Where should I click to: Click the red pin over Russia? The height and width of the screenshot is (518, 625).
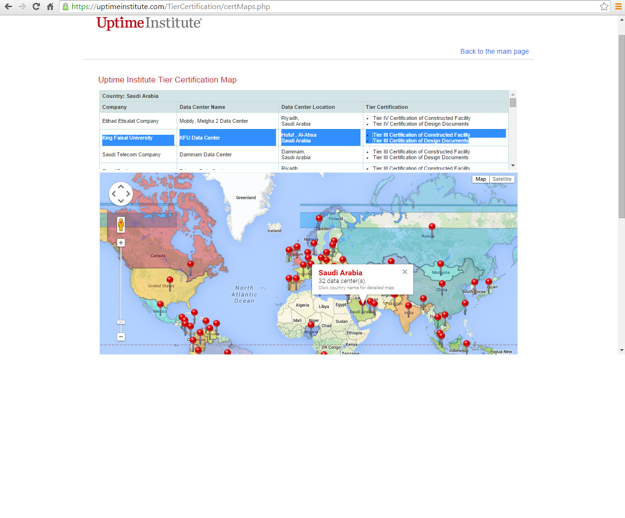[x=432, y=227]
